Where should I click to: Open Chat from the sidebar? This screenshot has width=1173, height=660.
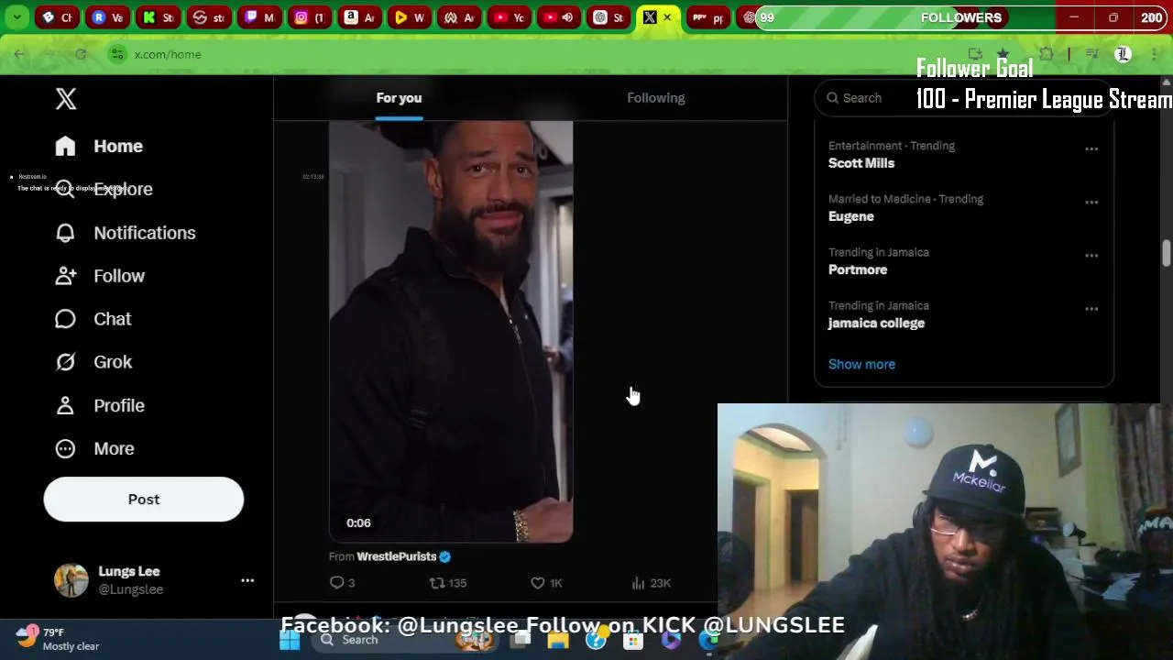click(93, 319)
